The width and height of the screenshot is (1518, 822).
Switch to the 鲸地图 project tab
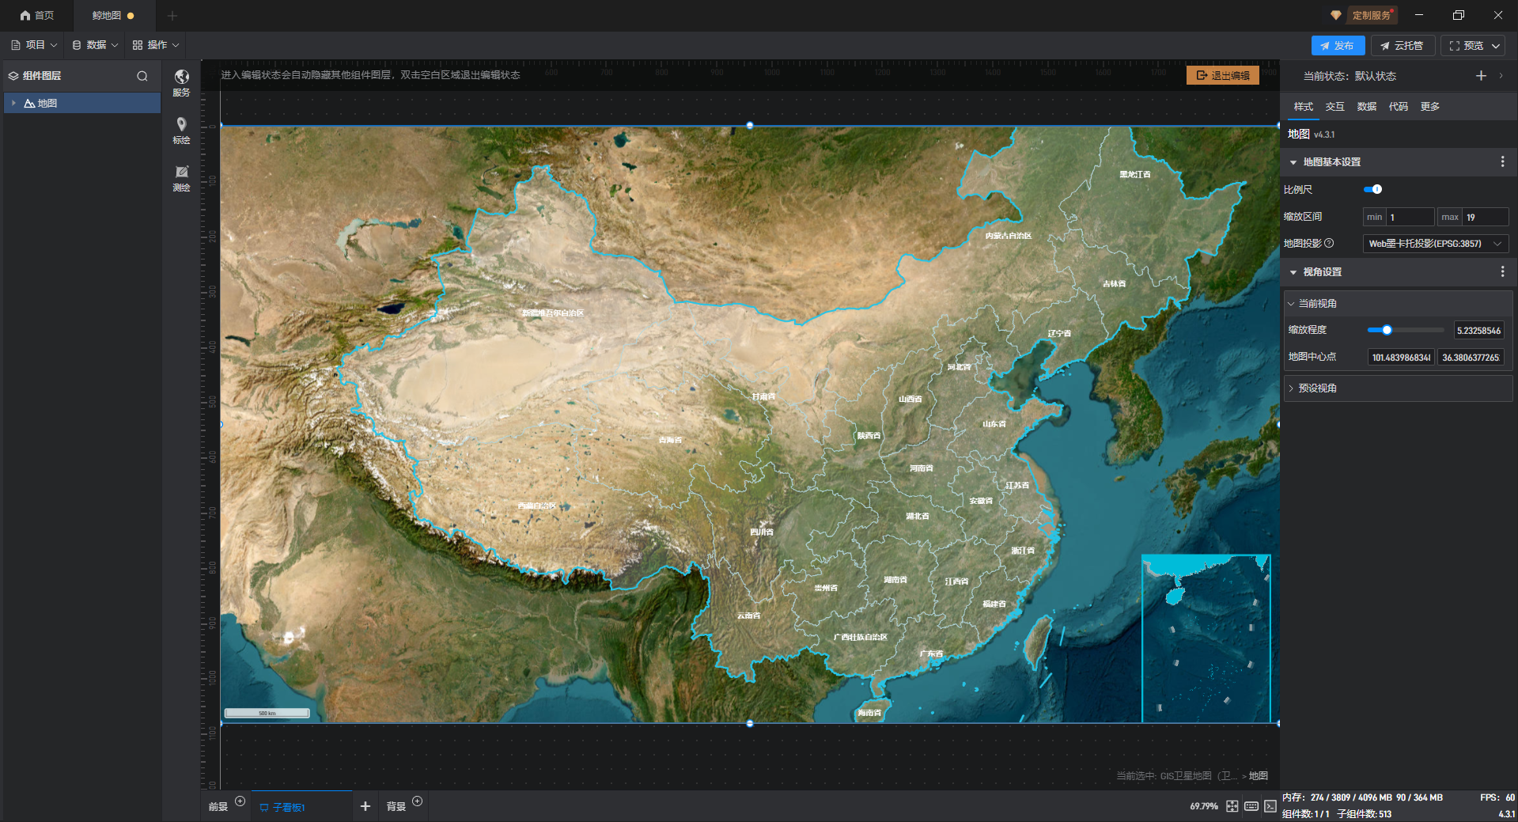(112, 15)
